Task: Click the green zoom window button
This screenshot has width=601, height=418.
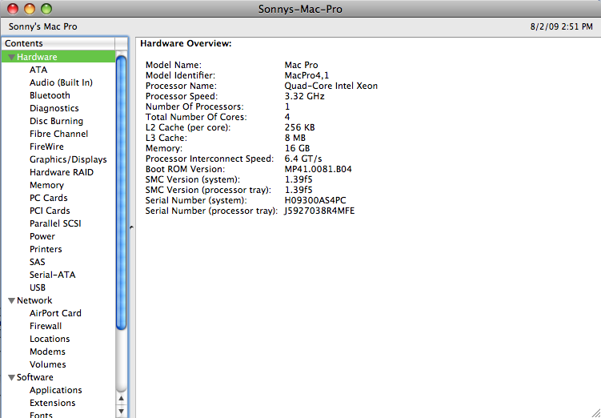Action: (46, 9)
